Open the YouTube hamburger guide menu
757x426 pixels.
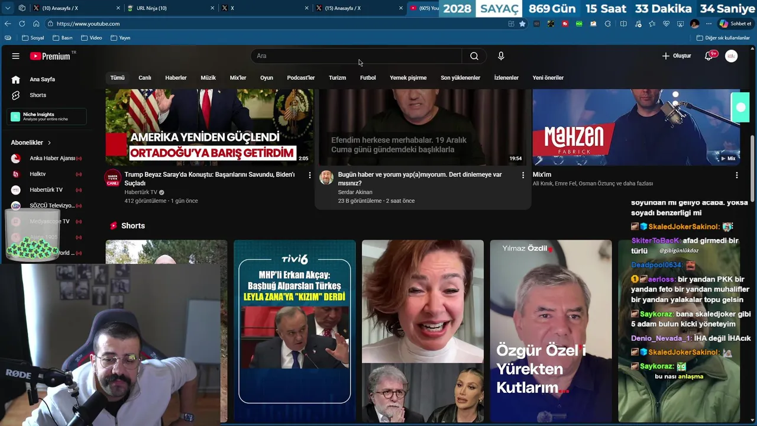16,56
